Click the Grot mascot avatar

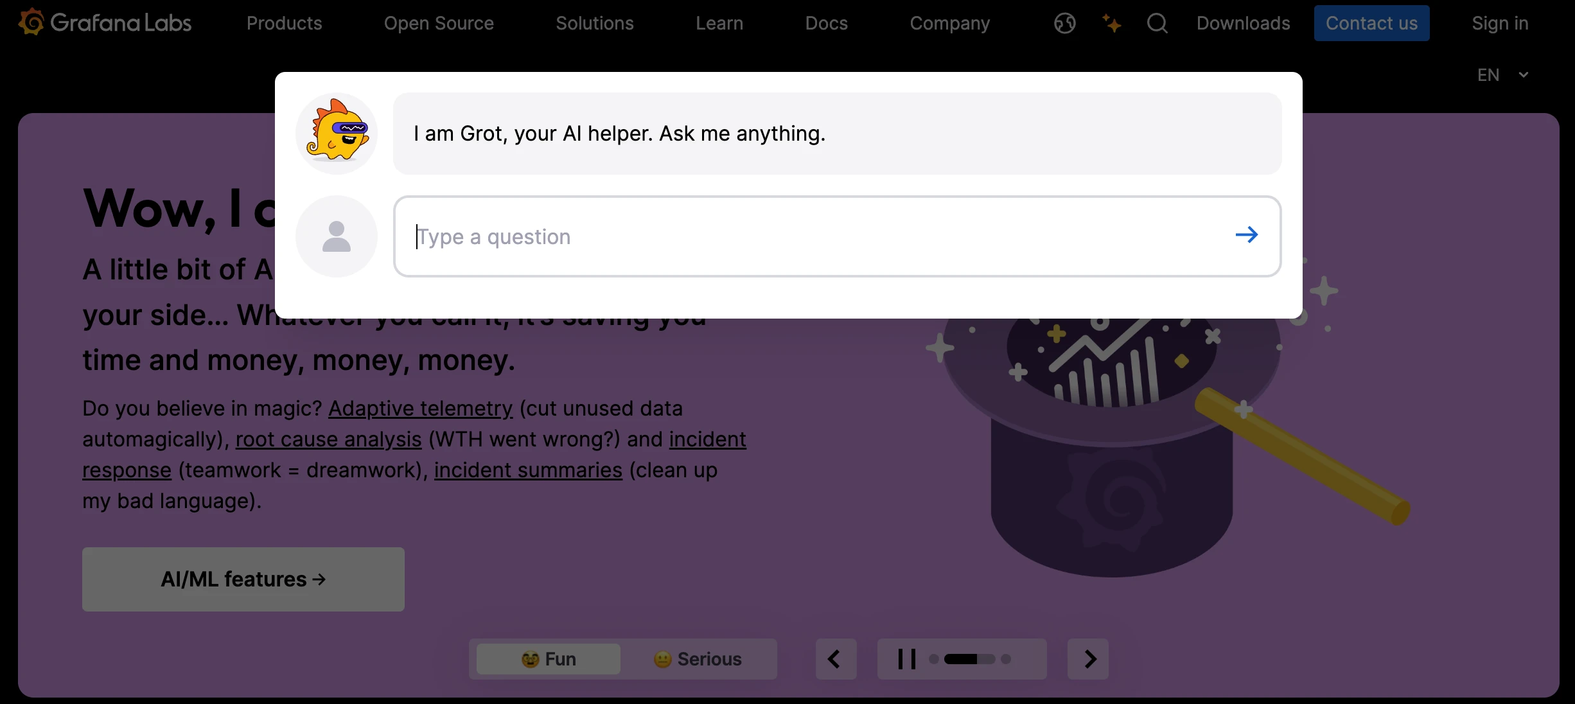[x=337, y=134]
